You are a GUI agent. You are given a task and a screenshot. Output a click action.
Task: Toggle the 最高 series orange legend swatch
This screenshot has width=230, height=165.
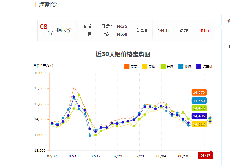[127, 66]
